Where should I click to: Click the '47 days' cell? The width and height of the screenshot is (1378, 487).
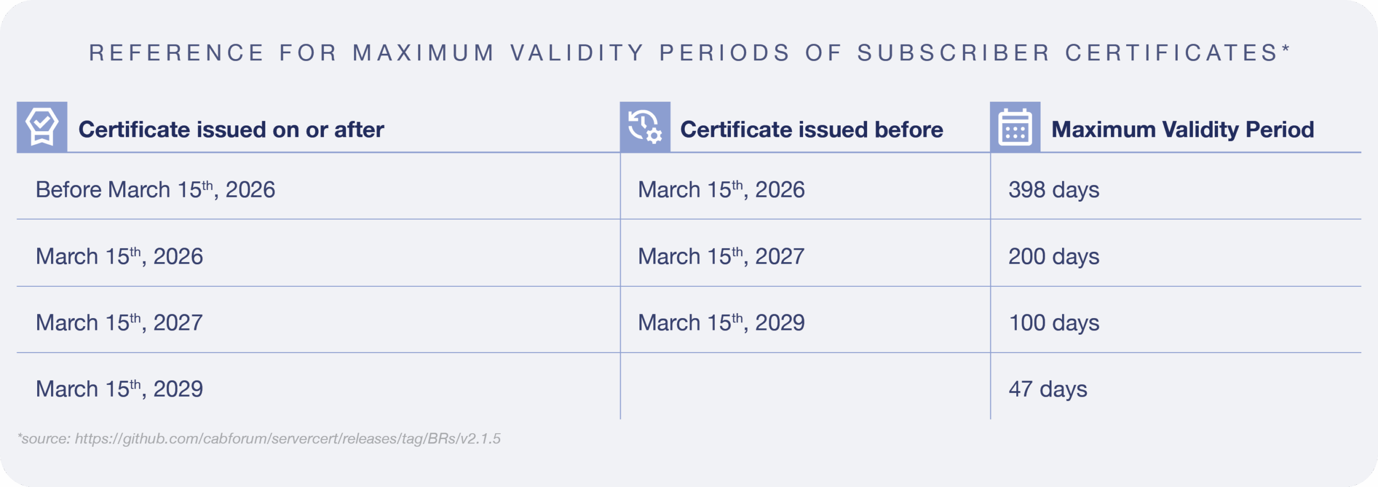point(1048,389)
